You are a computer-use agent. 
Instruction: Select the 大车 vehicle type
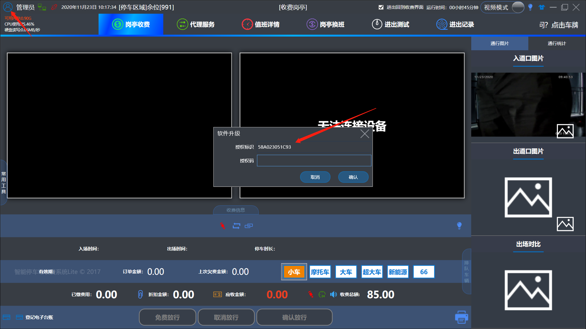tap(346, 272)
